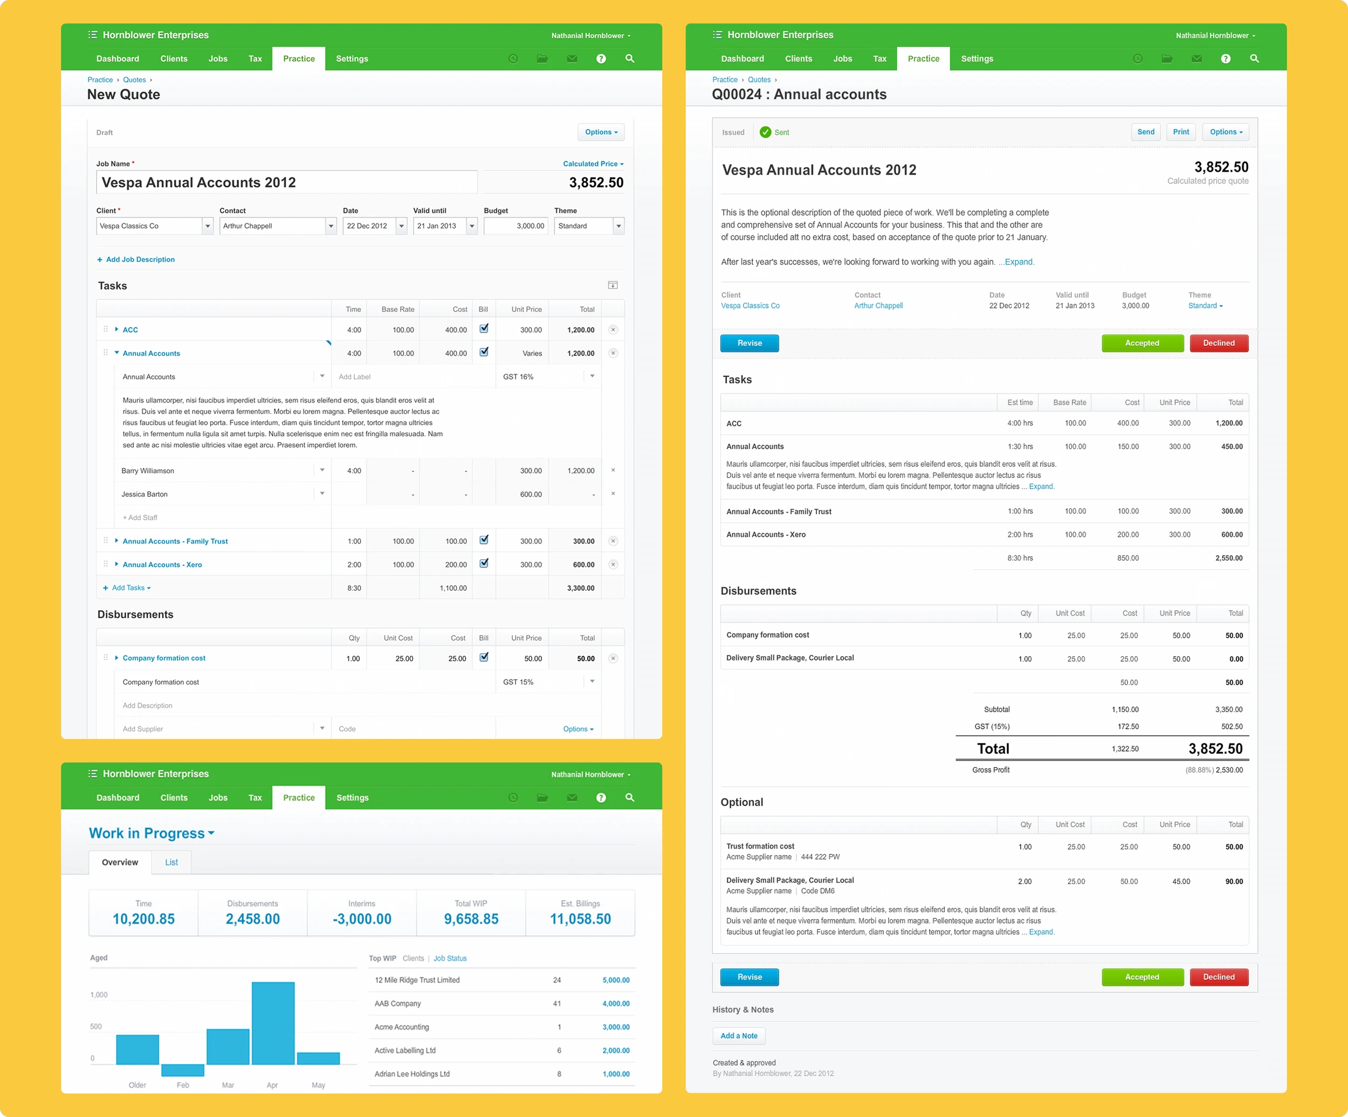The width and height of the screenshot is (1348, 1117).
Task: Open help icon in New Quote window
Action: coord(601,59)
